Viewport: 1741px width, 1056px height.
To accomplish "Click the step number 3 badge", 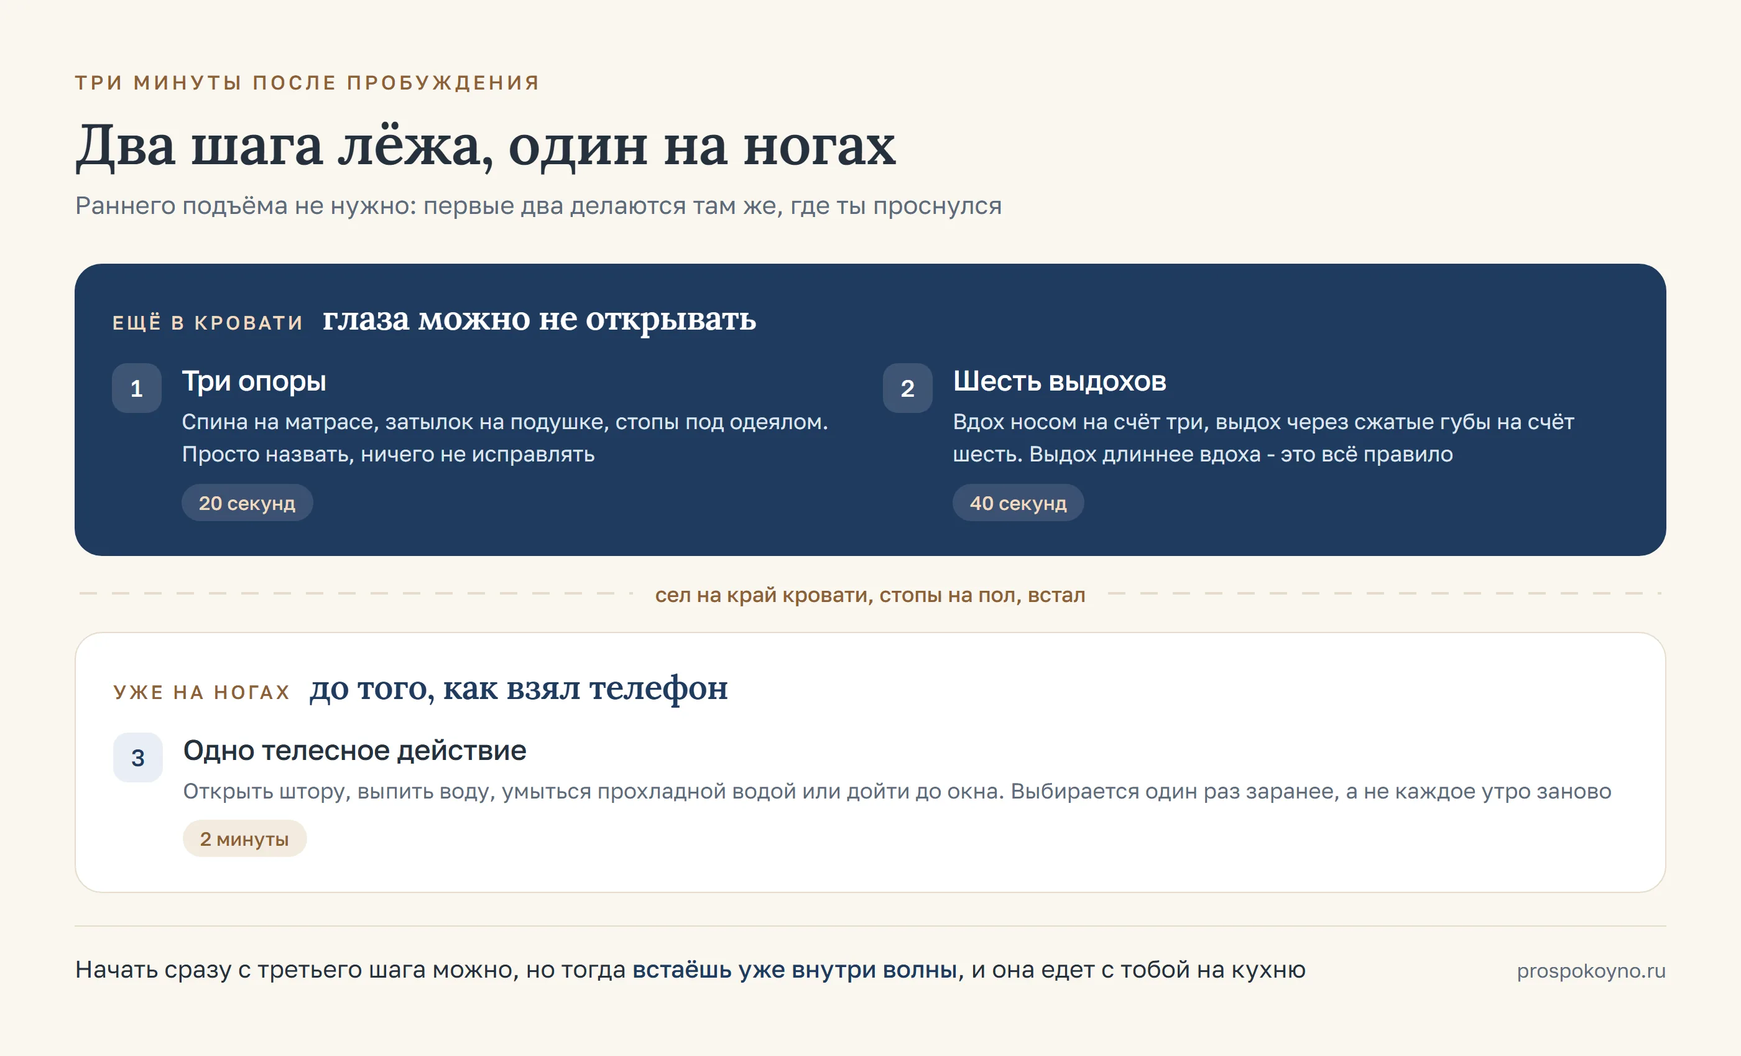I will click(x=138, y=757).
